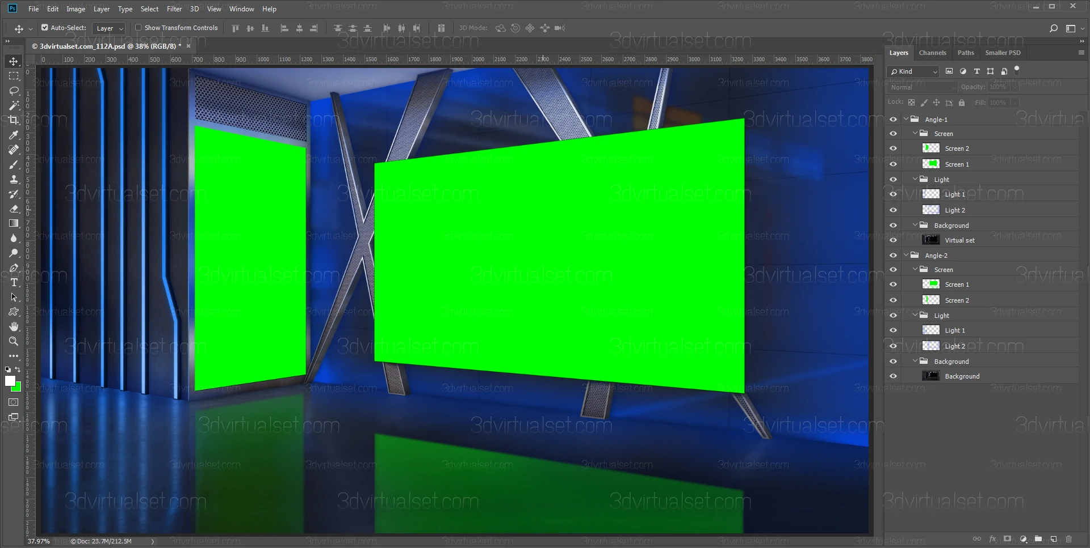The width and height of the screenshot is (1090, 548).
Task: Open the workspace switcher dropdown
Action: (1074, 28)
